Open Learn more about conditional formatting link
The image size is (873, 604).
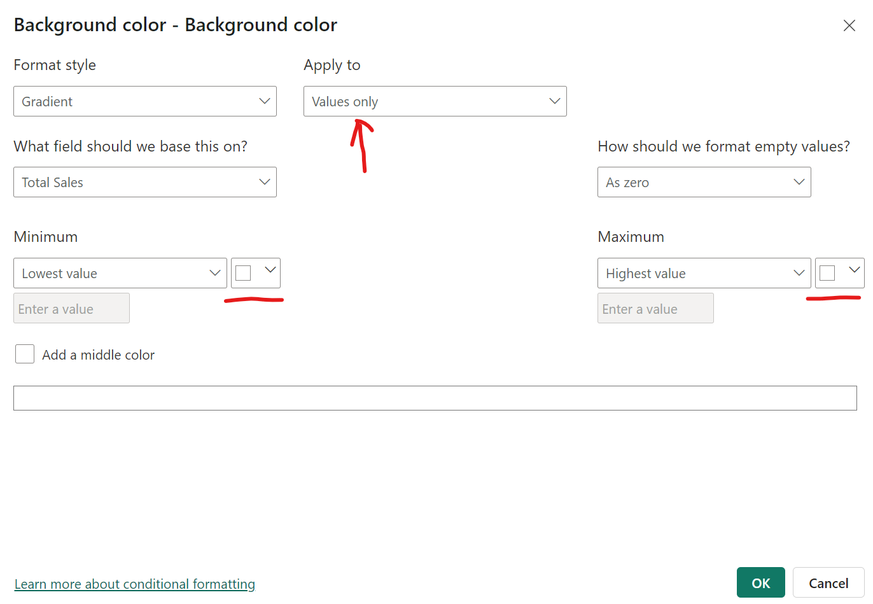pos(135,584)
